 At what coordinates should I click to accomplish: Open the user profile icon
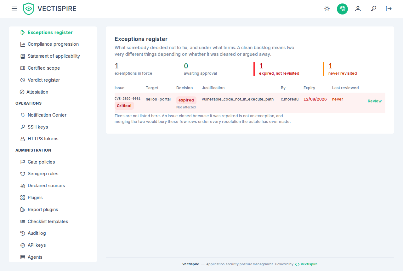pyautogui.click(x=358, y=9)
